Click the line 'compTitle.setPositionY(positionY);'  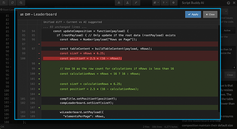(x=88, y=99)
